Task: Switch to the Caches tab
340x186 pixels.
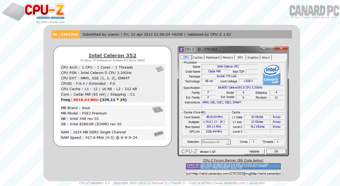Action: (198, 57)
